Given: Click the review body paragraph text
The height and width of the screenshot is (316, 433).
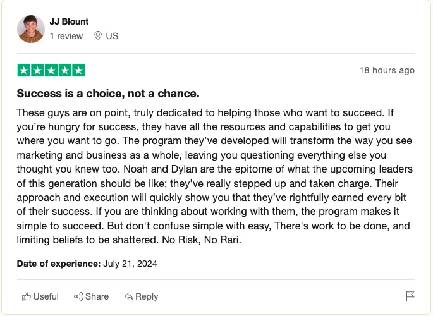Looking at the screenshot, I should 215,176.
